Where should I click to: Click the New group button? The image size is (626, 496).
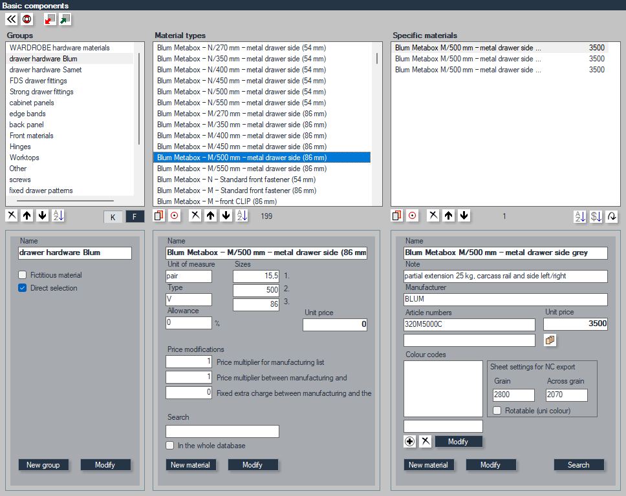43,465
